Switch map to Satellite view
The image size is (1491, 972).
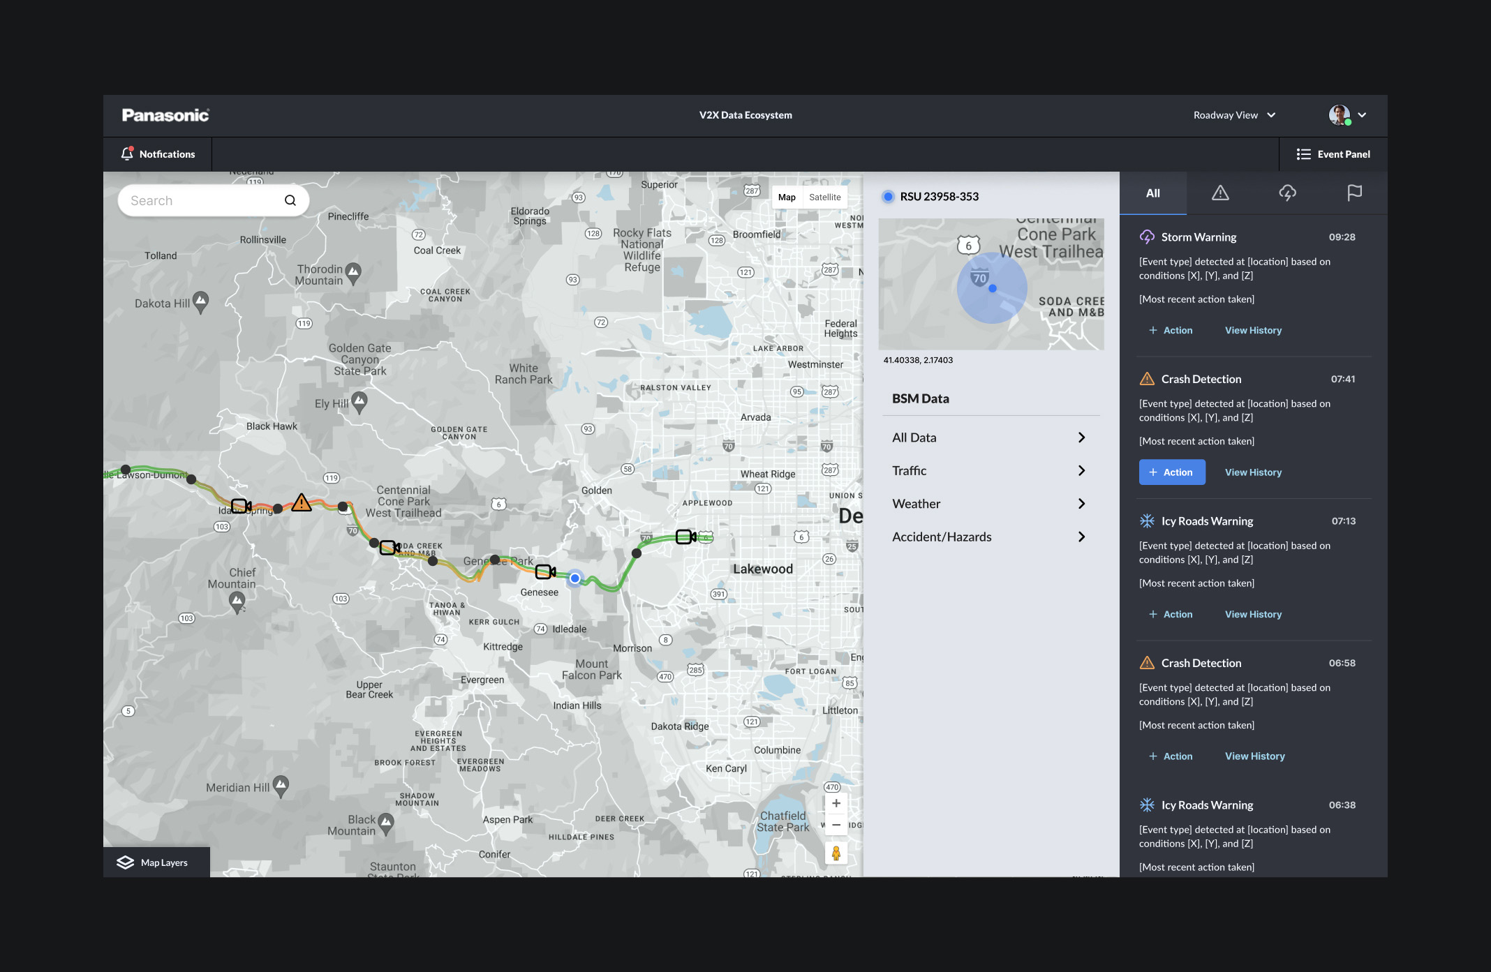824,197
